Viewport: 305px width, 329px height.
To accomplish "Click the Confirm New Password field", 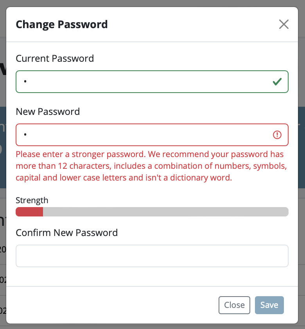I will (152, 256).
